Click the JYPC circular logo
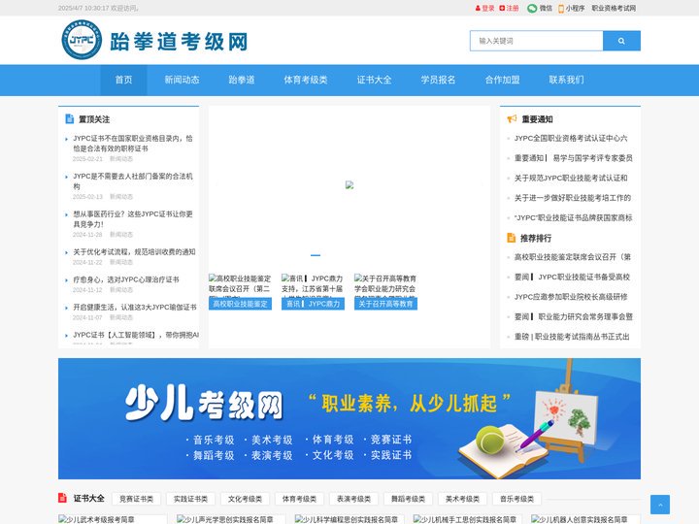699x524 pixels. click(82, 40)
